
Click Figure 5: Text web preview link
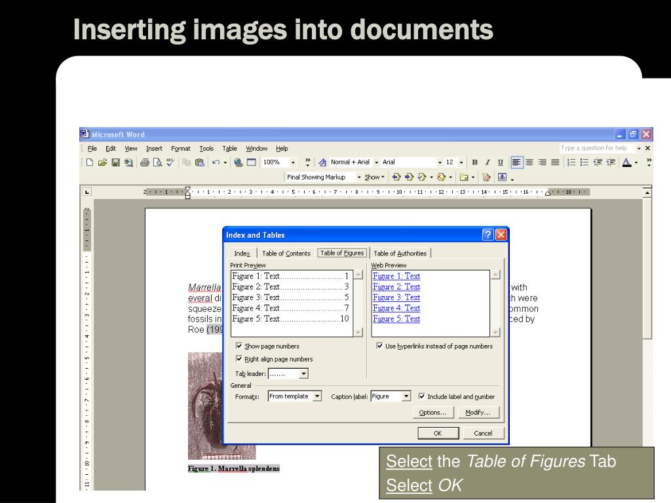tap(396, 319)
